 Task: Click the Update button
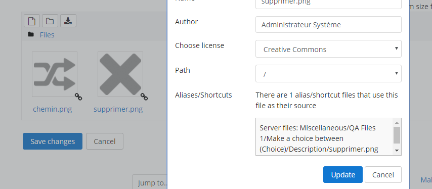coord(343,175)
